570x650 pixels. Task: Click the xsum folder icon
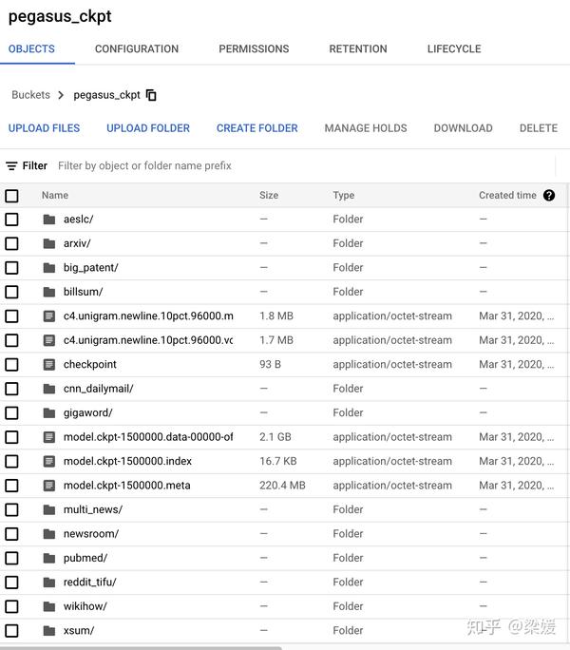point(49,631)
